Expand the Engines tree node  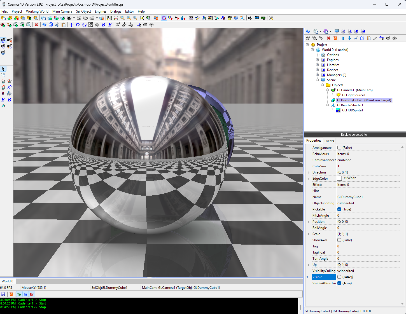pyautogui.click(x=318, y=60)
